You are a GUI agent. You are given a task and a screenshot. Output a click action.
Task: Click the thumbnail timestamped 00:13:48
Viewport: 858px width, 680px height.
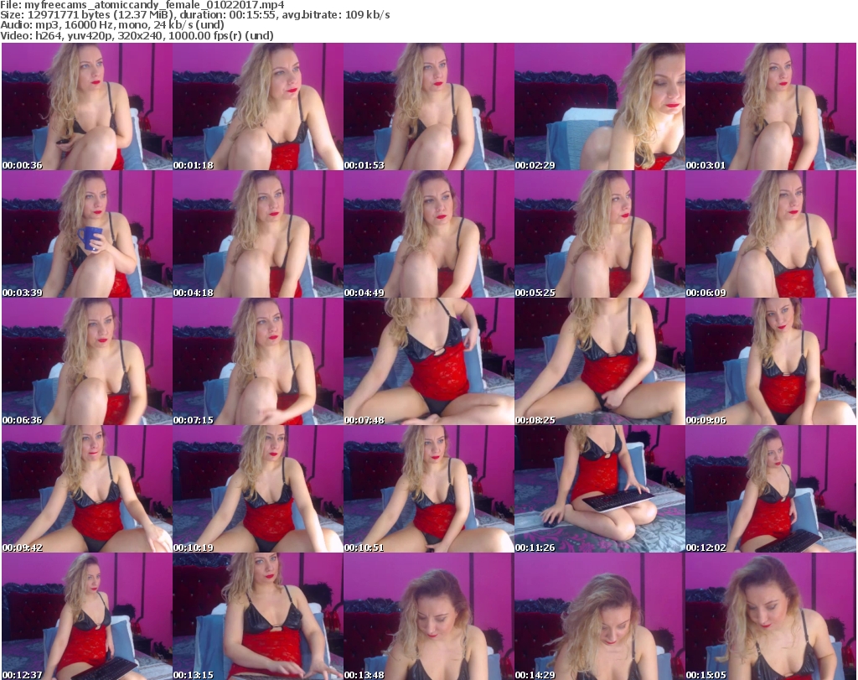pos(429,616)
